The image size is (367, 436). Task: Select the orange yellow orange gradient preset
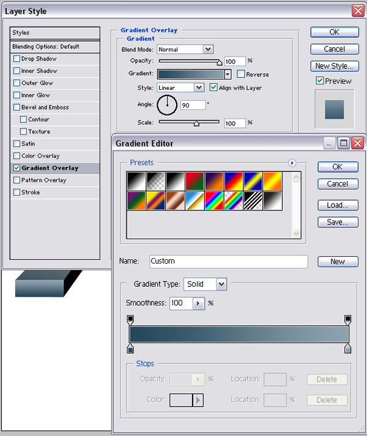point(273,181)
